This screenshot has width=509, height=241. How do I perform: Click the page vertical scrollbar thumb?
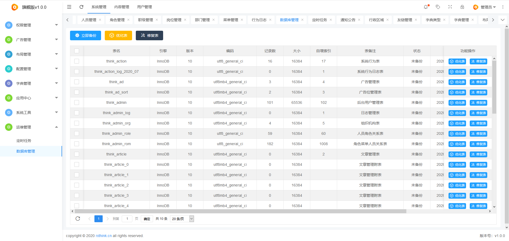[507, 126]
